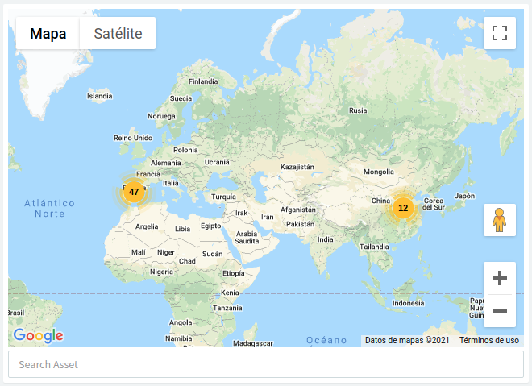The height and width of the screenshot is (386, 532).
Task: Click on the India label
Action: (326, 239)
